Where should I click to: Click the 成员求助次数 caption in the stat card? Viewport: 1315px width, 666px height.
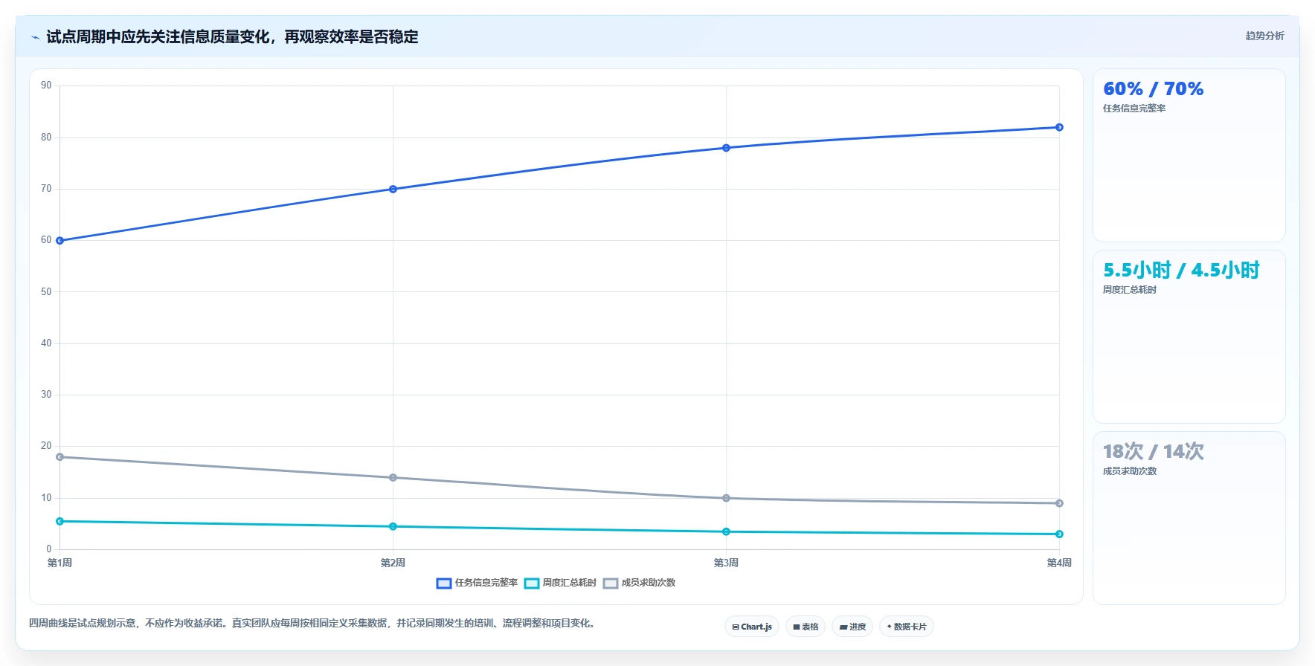tap(1130, 471)
